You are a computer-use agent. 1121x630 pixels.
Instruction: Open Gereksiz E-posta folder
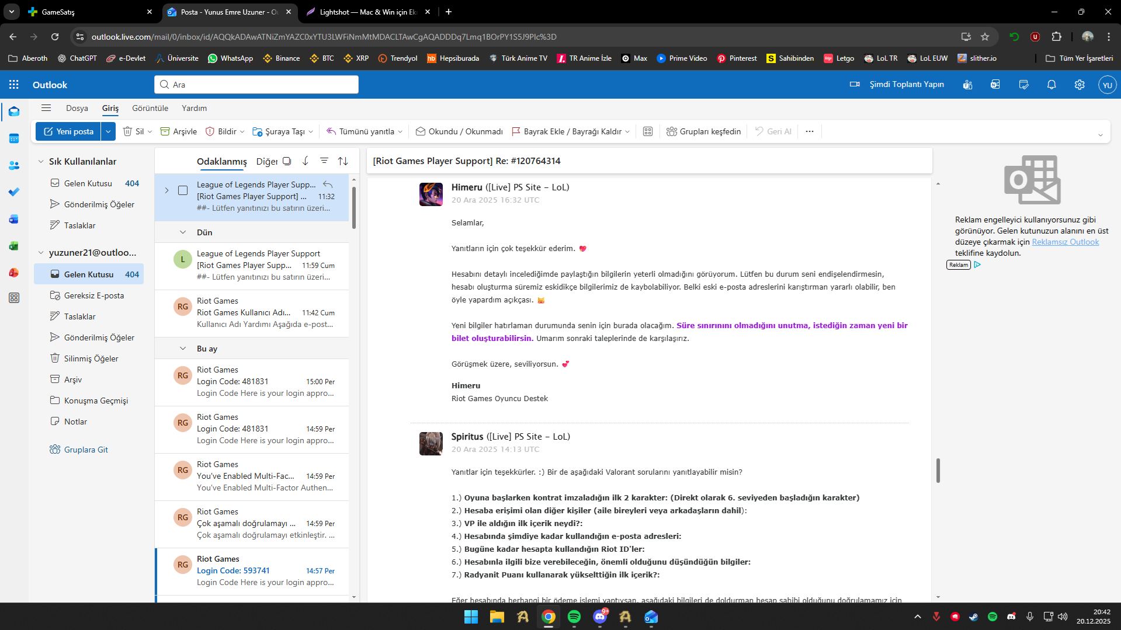coord(89,295)
